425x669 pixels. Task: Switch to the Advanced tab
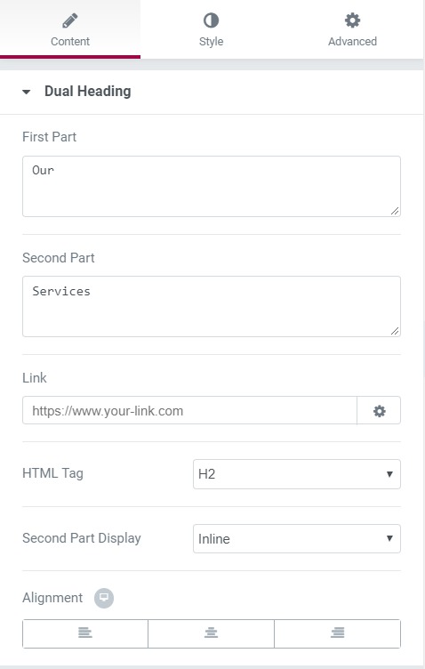coord(352,29)
